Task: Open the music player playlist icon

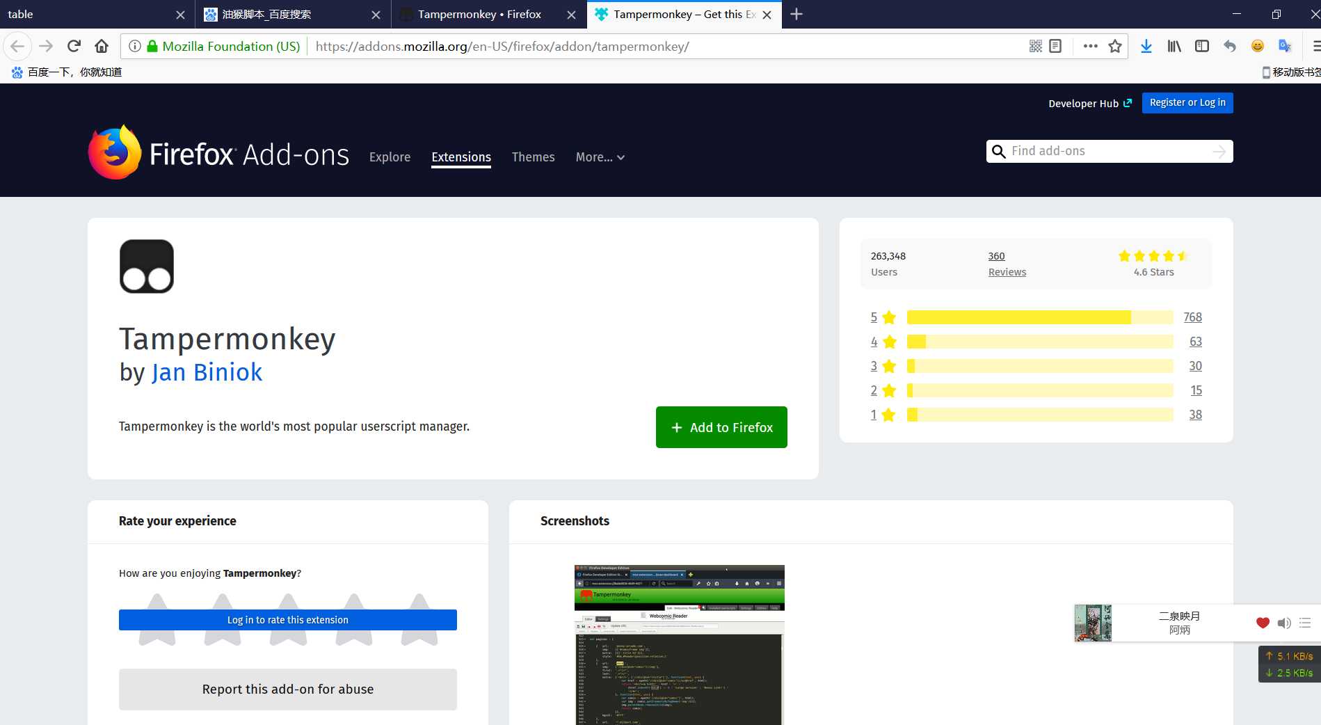Action: 1305,623
